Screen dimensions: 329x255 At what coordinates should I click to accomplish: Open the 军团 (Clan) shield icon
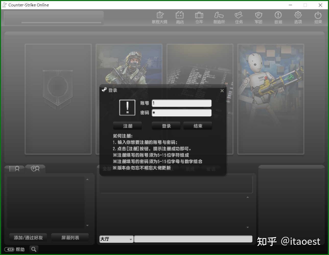tap(258, 17)
